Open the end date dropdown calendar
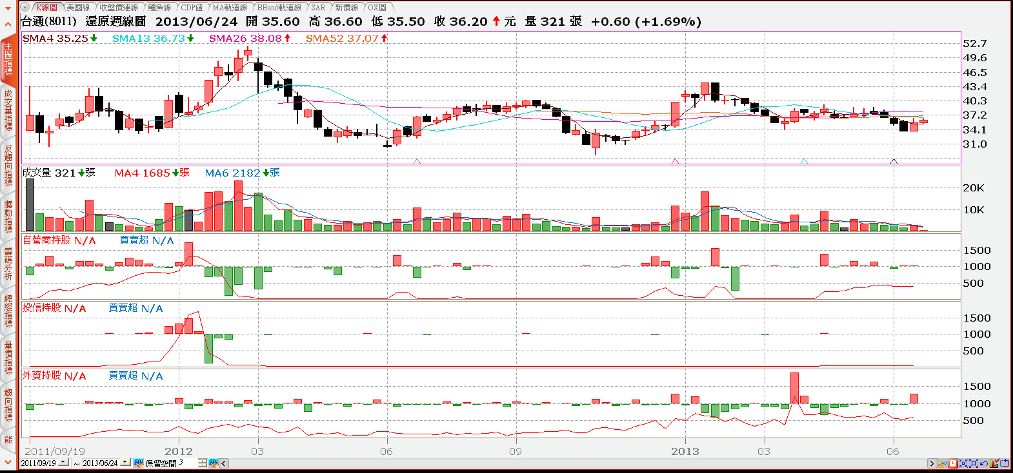Screen dimensions: 1013x473 coord(125,463)
